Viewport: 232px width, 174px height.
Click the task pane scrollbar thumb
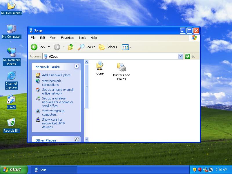(86, 87)
